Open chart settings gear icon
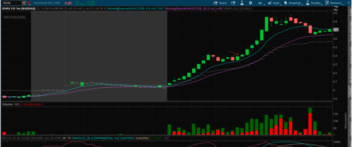The width and height of the screenshot is (352, 147). pyautogui.click(x=251, y=3)
